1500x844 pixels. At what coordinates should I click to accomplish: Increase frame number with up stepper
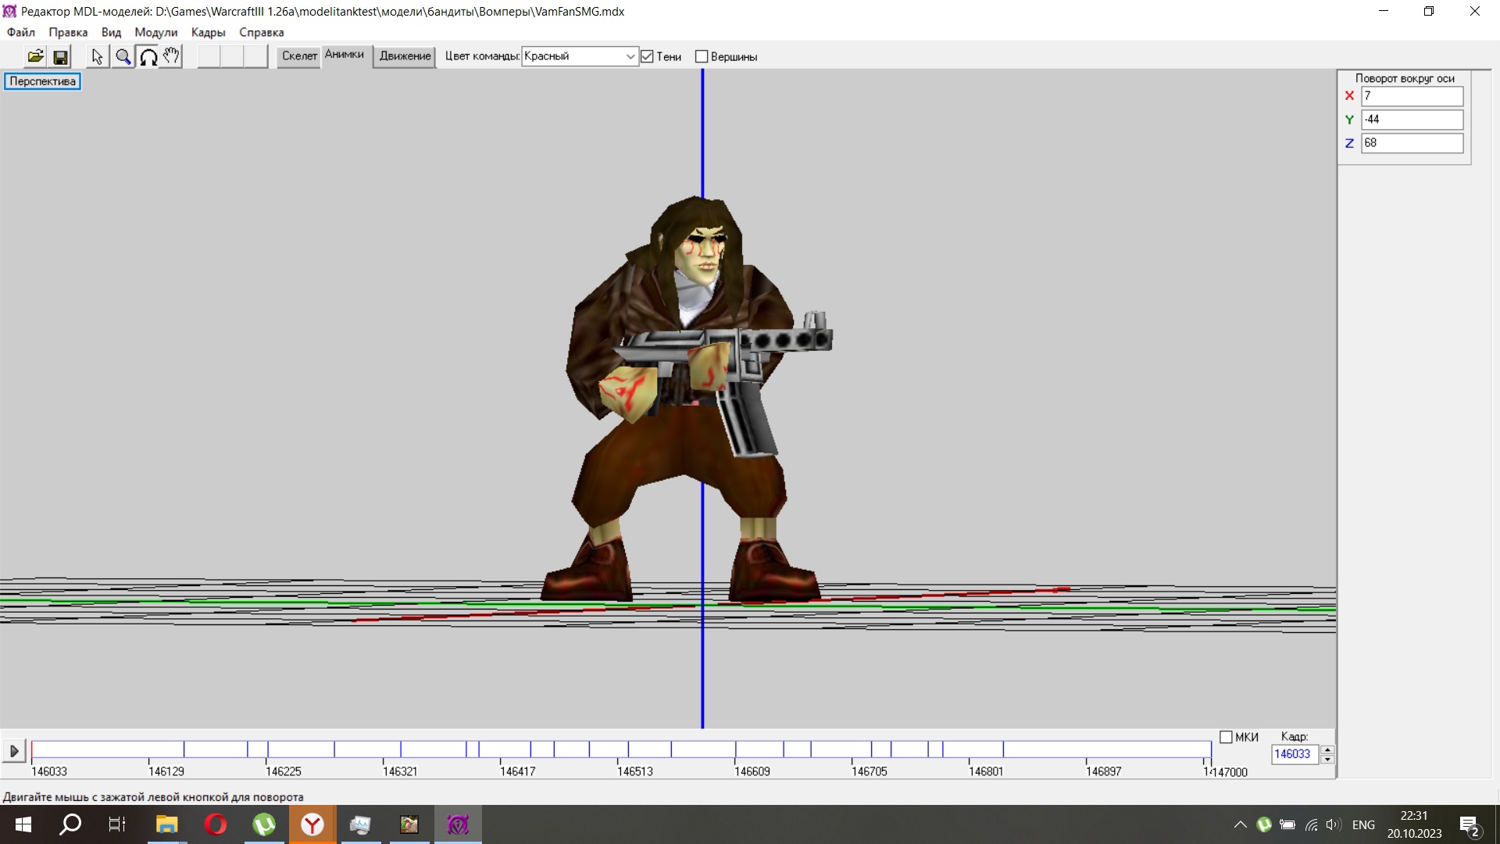pos(1327,749)
